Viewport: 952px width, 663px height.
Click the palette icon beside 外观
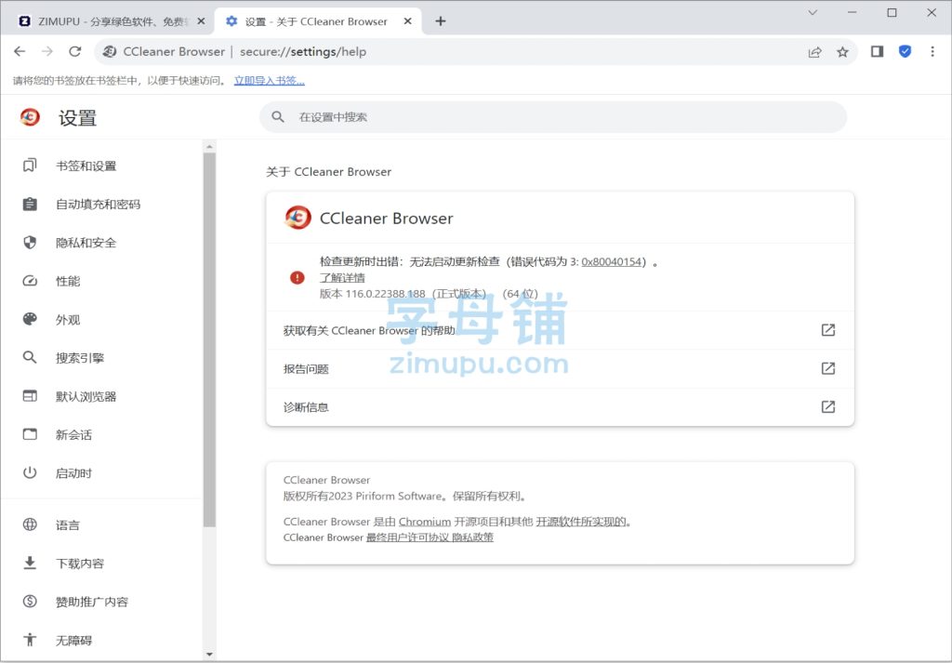pyautogui.click(x=30, y=319)
